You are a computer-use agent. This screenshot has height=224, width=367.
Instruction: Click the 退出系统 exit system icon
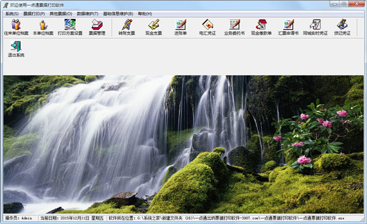[x=16, y=49]
